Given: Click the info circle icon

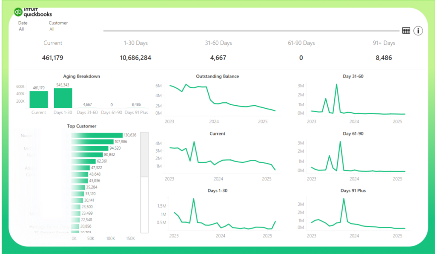Looking at the screenshot, I should [x=418, y=31].
